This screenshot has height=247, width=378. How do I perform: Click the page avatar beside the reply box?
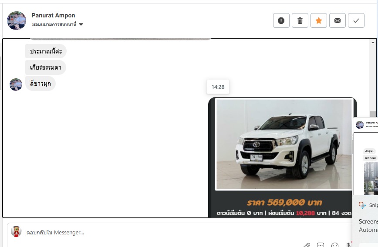click(16, 232)
